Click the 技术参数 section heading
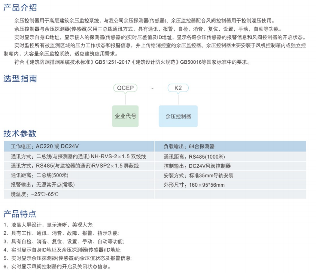 [20, 133]
